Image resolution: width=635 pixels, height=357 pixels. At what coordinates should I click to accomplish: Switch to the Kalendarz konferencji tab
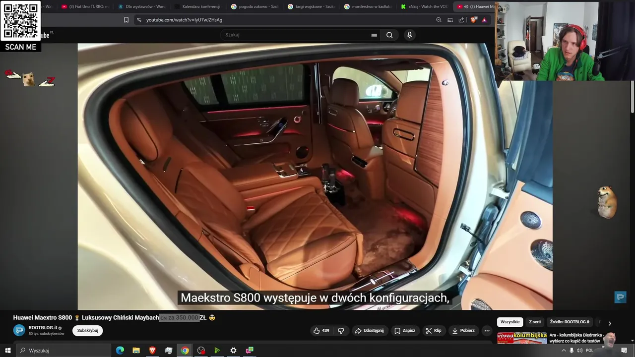198,6
